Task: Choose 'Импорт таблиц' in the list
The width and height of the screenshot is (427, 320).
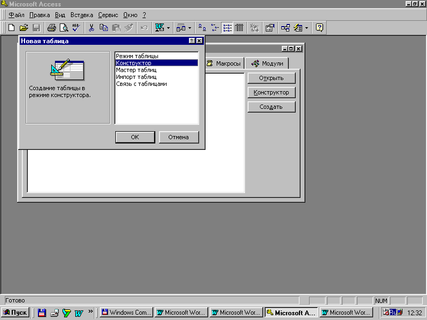Action: point(156,77)
